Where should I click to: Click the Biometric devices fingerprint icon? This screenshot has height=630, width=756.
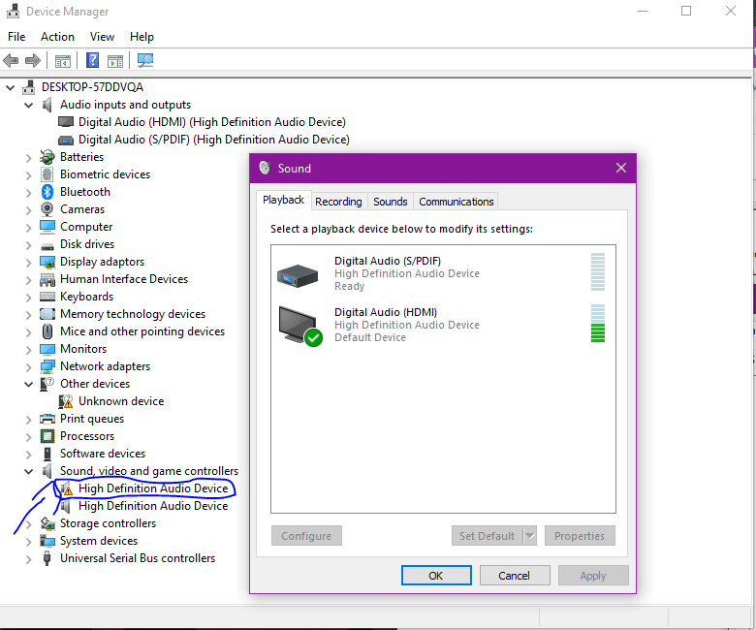point(47,174)
